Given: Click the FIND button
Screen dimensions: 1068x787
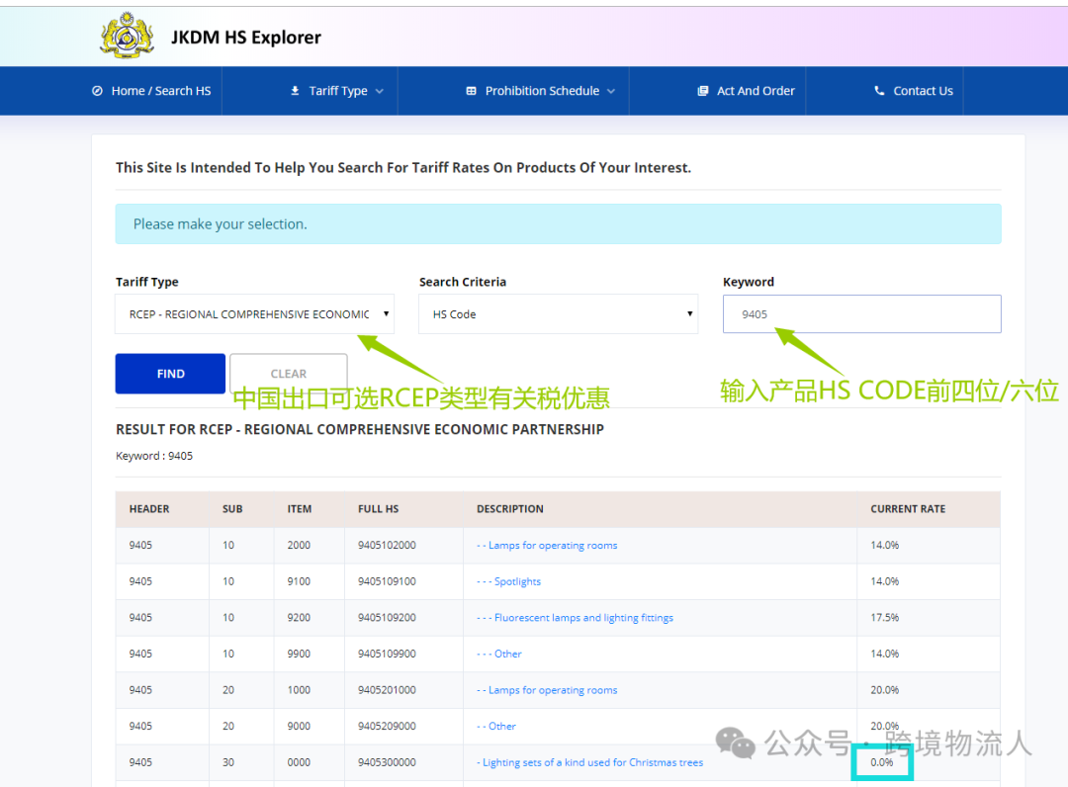Looking at the screenshot, I should click(170, 373).
